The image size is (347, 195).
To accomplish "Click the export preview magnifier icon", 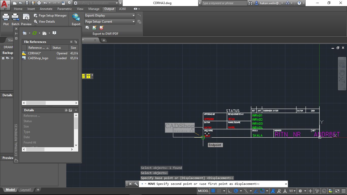I will (x=87, y=28).
